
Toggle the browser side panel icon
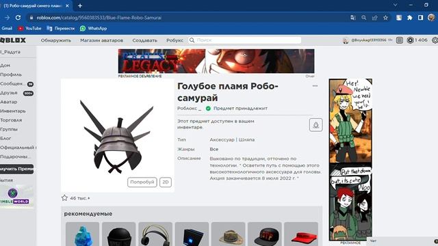420,18
